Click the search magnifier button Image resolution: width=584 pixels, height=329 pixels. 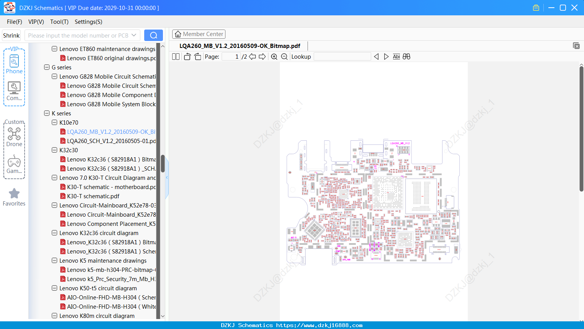point(153,35)
